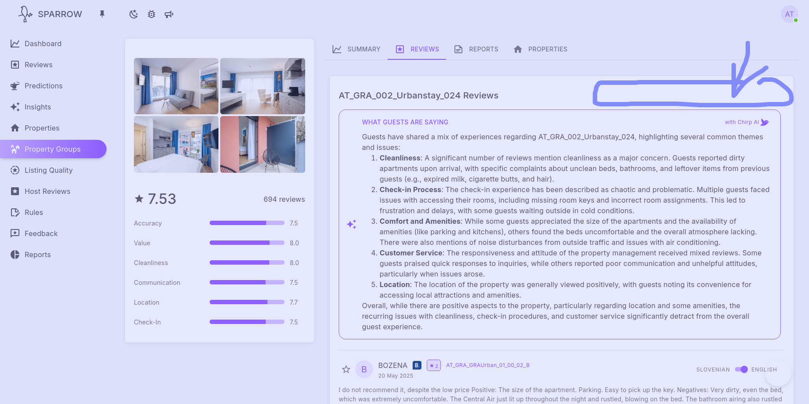809x404 pixels.
Task: Click the Cleanliness rating bar
Action: 247,262
